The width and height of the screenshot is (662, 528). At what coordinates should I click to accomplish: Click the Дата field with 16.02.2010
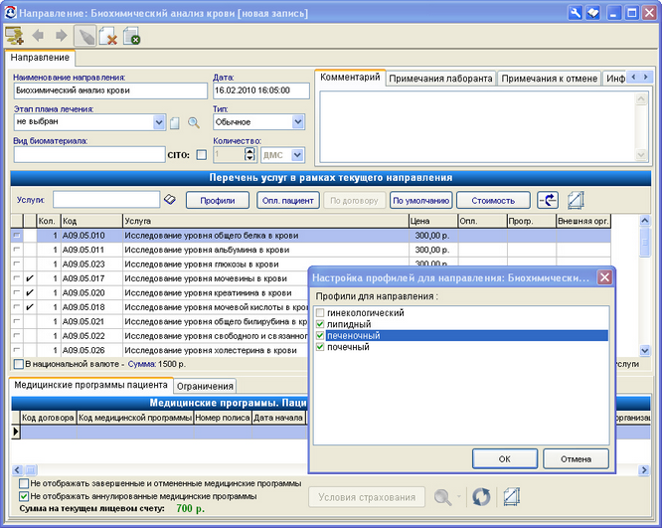260,90
